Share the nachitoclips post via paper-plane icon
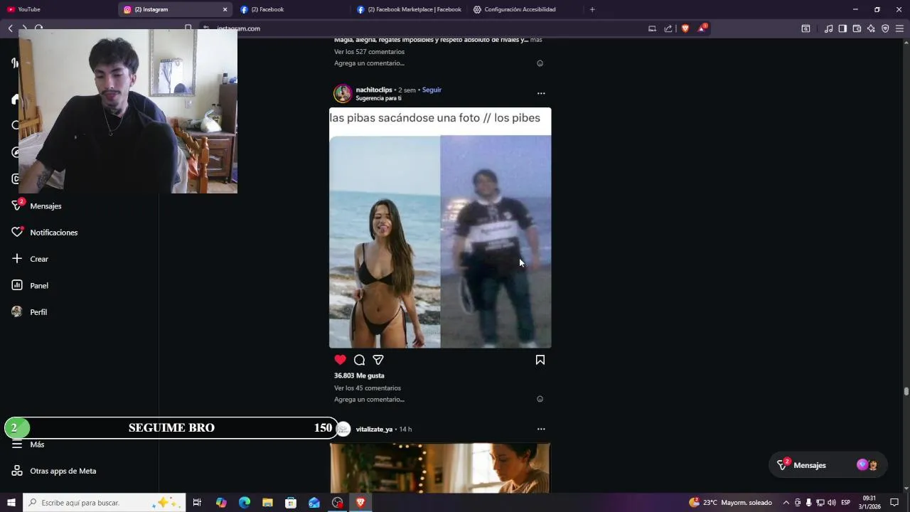Image resolution: width=910 pixels, height=512 pixels. 378,360
